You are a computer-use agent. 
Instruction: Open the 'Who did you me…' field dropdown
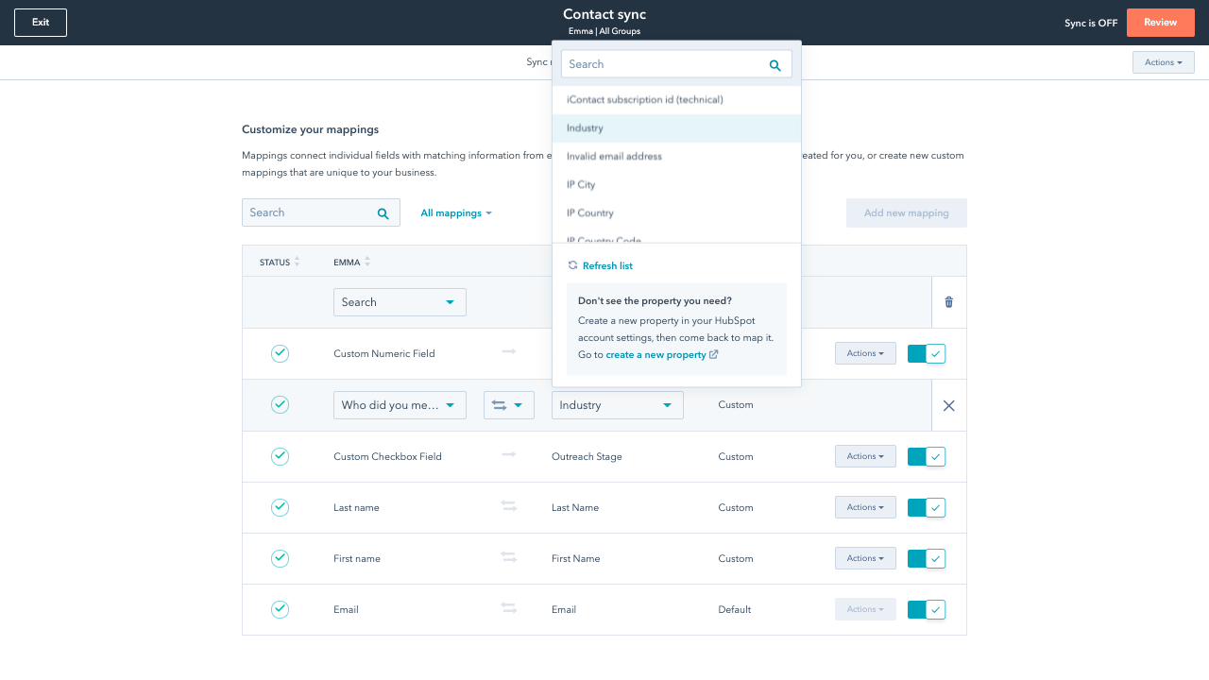click(400, 405)
